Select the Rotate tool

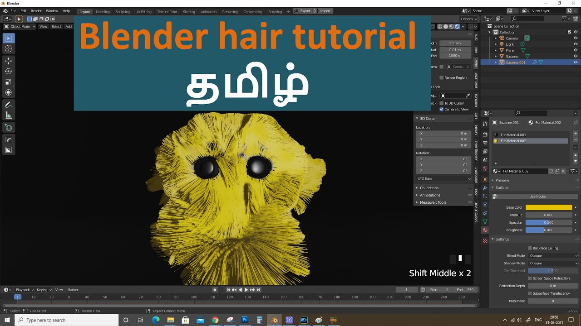[x=9, y=72]
